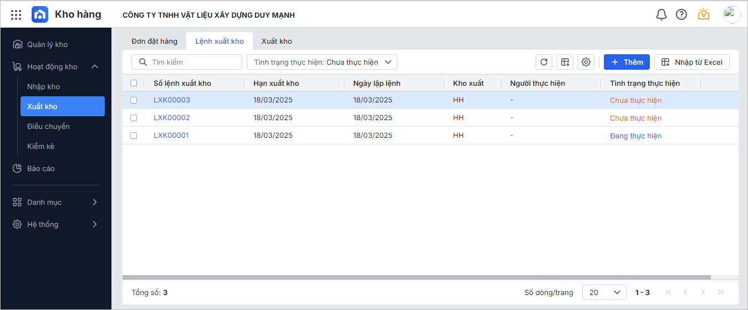Open the app launcher grid icon

(16, 15)
